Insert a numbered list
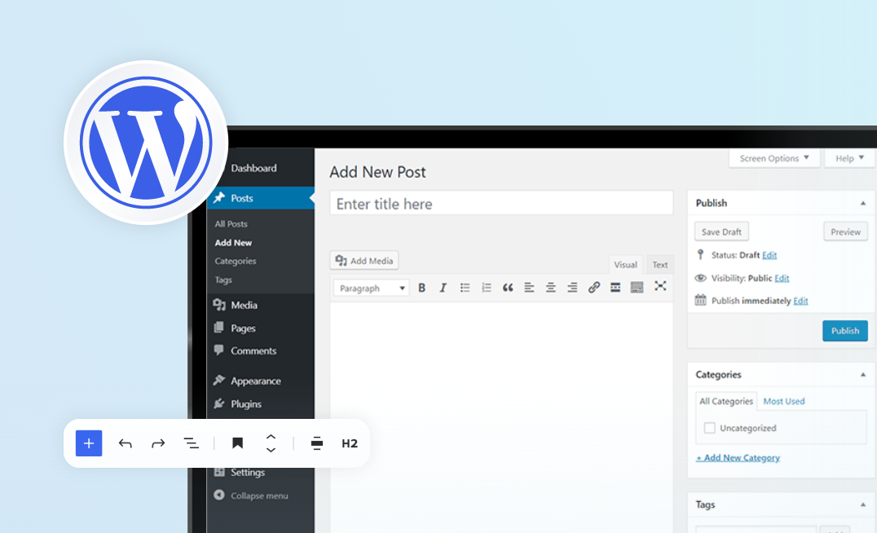The image size is (877, 533). pos(486,287)
